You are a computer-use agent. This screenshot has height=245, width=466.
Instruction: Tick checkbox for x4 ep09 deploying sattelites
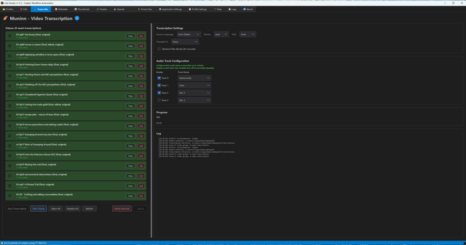[x=10, y=56]
